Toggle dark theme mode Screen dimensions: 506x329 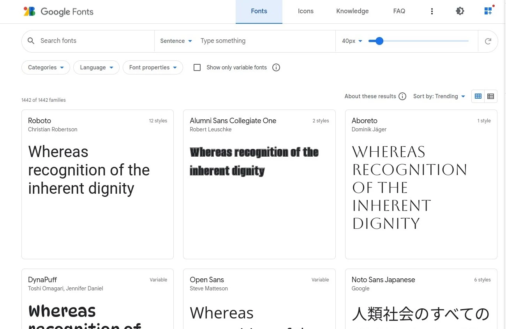click(460, 11)
